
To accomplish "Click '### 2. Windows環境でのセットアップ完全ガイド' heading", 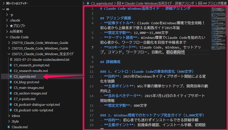I will 152,115.
